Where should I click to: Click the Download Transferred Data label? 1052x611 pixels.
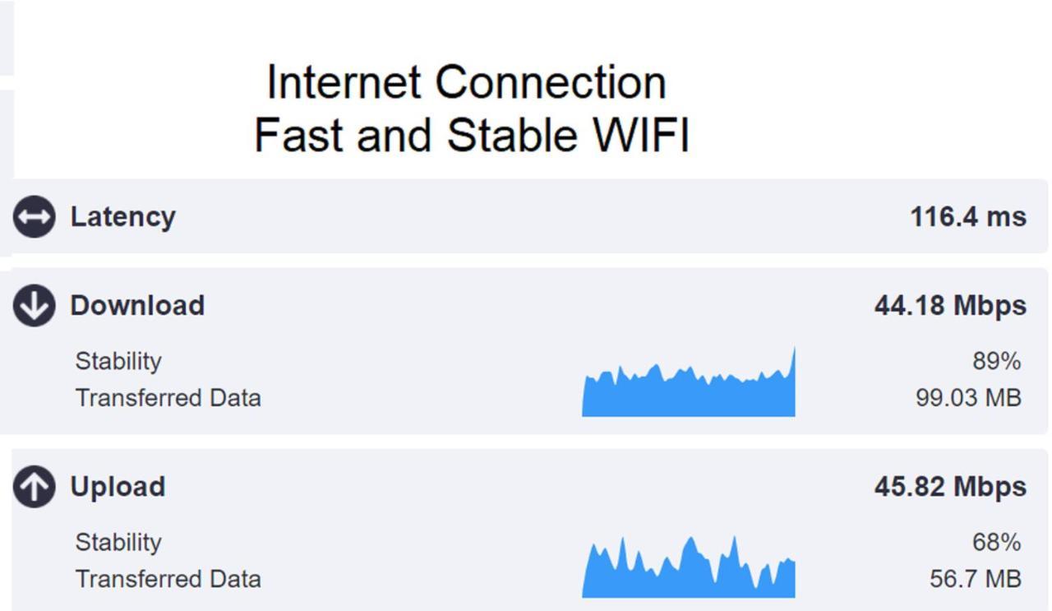(x=168, y=398)
